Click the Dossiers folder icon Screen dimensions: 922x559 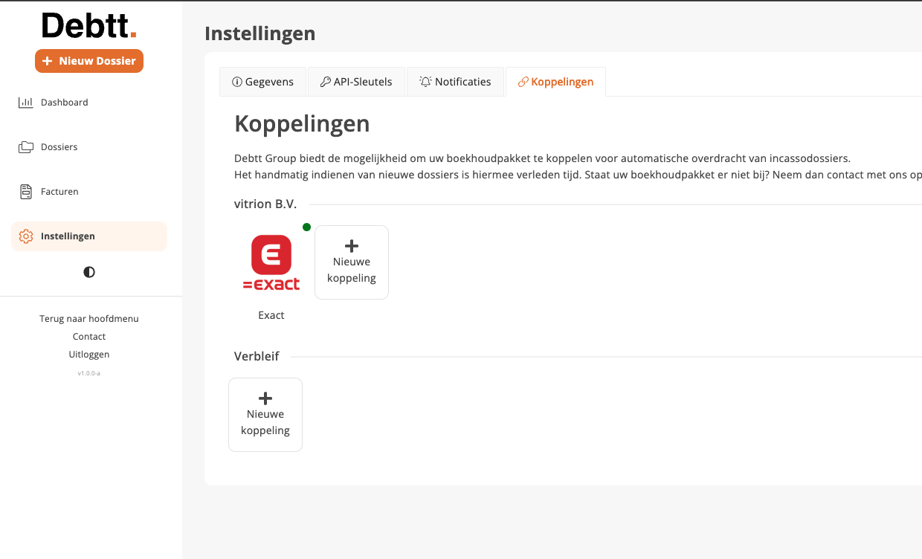26,147
